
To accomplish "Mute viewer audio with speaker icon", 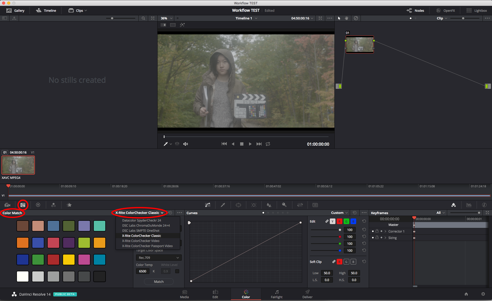I will [186, 144].
